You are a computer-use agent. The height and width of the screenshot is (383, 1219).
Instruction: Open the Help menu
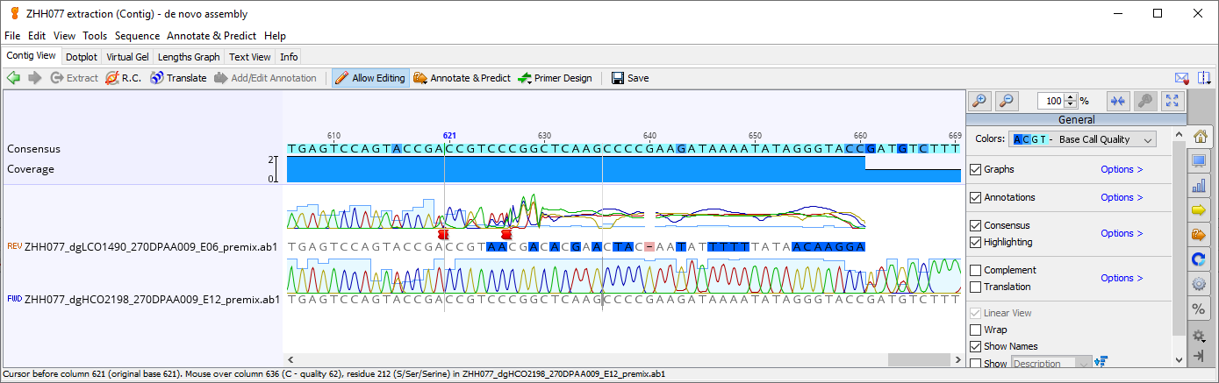(x=275, y=36)
